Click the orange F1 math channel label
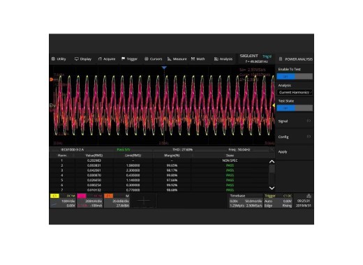363x265 pixels. coord(109,196)
